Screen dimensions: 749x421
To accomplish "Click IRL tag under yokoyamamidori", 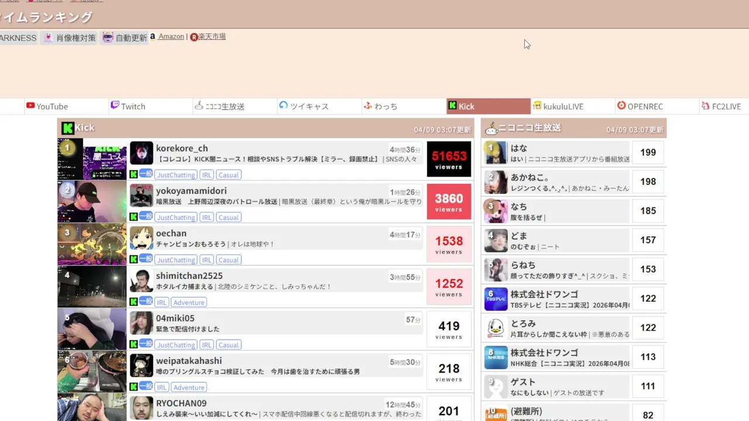I will coord(207,218).
